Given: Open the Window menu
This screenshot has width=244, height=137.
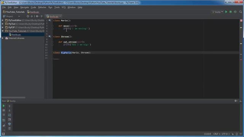Looking at the screenshot, I should (71, 7).
